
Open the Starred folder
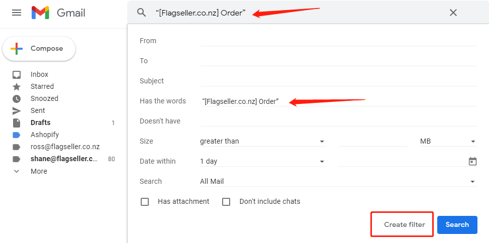(42, 86)
